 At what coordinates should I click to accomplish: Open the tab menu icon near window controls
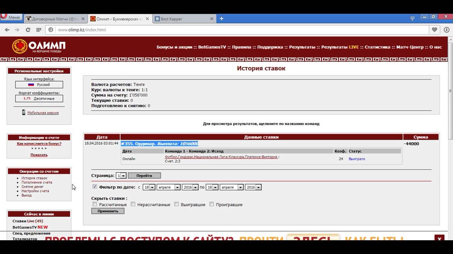pyautogui.click(x=412, y=19)
